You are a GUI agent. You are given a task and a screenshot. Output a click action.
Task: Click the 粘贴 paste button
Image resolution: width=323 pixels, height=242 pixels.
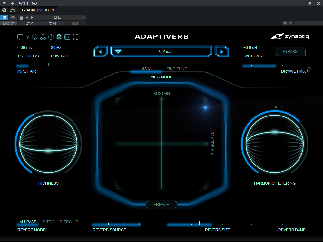tap(75, 23)
